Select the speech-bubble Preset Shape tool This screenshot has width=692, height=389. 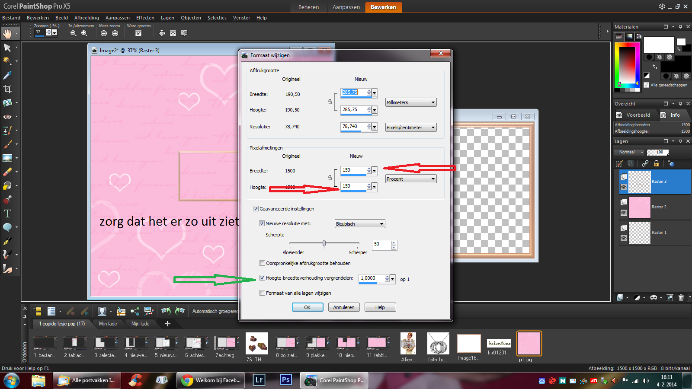[x=7, y=227]
